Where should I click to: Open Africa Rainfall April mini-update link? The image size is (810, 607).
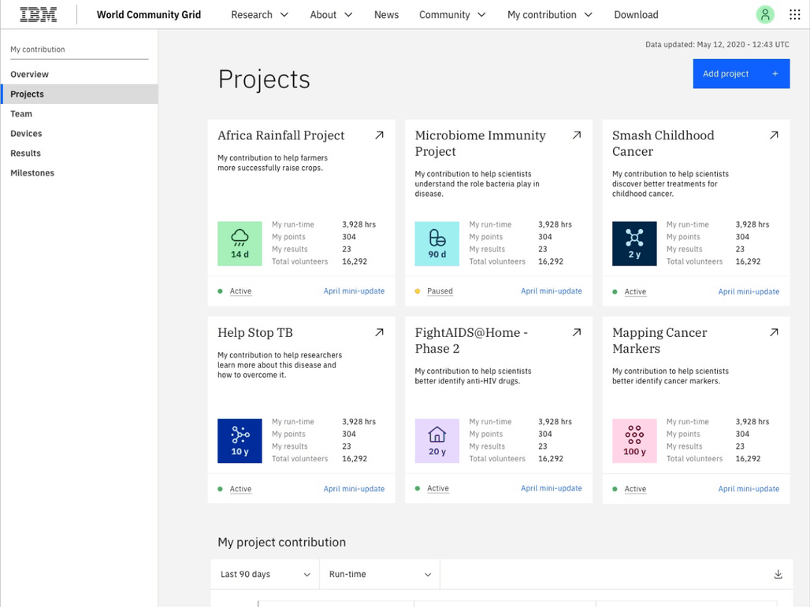[x=354, y=291]
